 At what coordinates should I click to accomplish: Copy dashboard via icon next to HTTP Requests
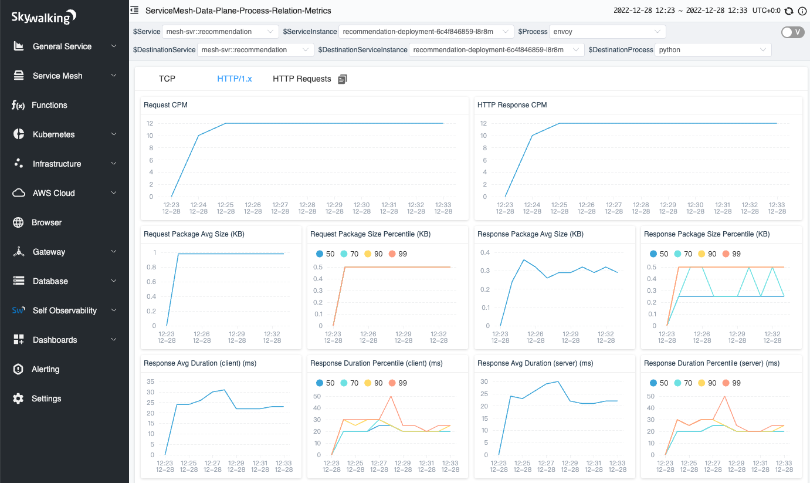pyautogui.click(x=343, y=78)
